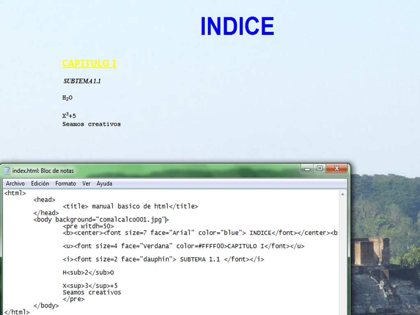Click the yellow CAPITULO I underlined heading
Screen dimensions: 420x315
89,64
